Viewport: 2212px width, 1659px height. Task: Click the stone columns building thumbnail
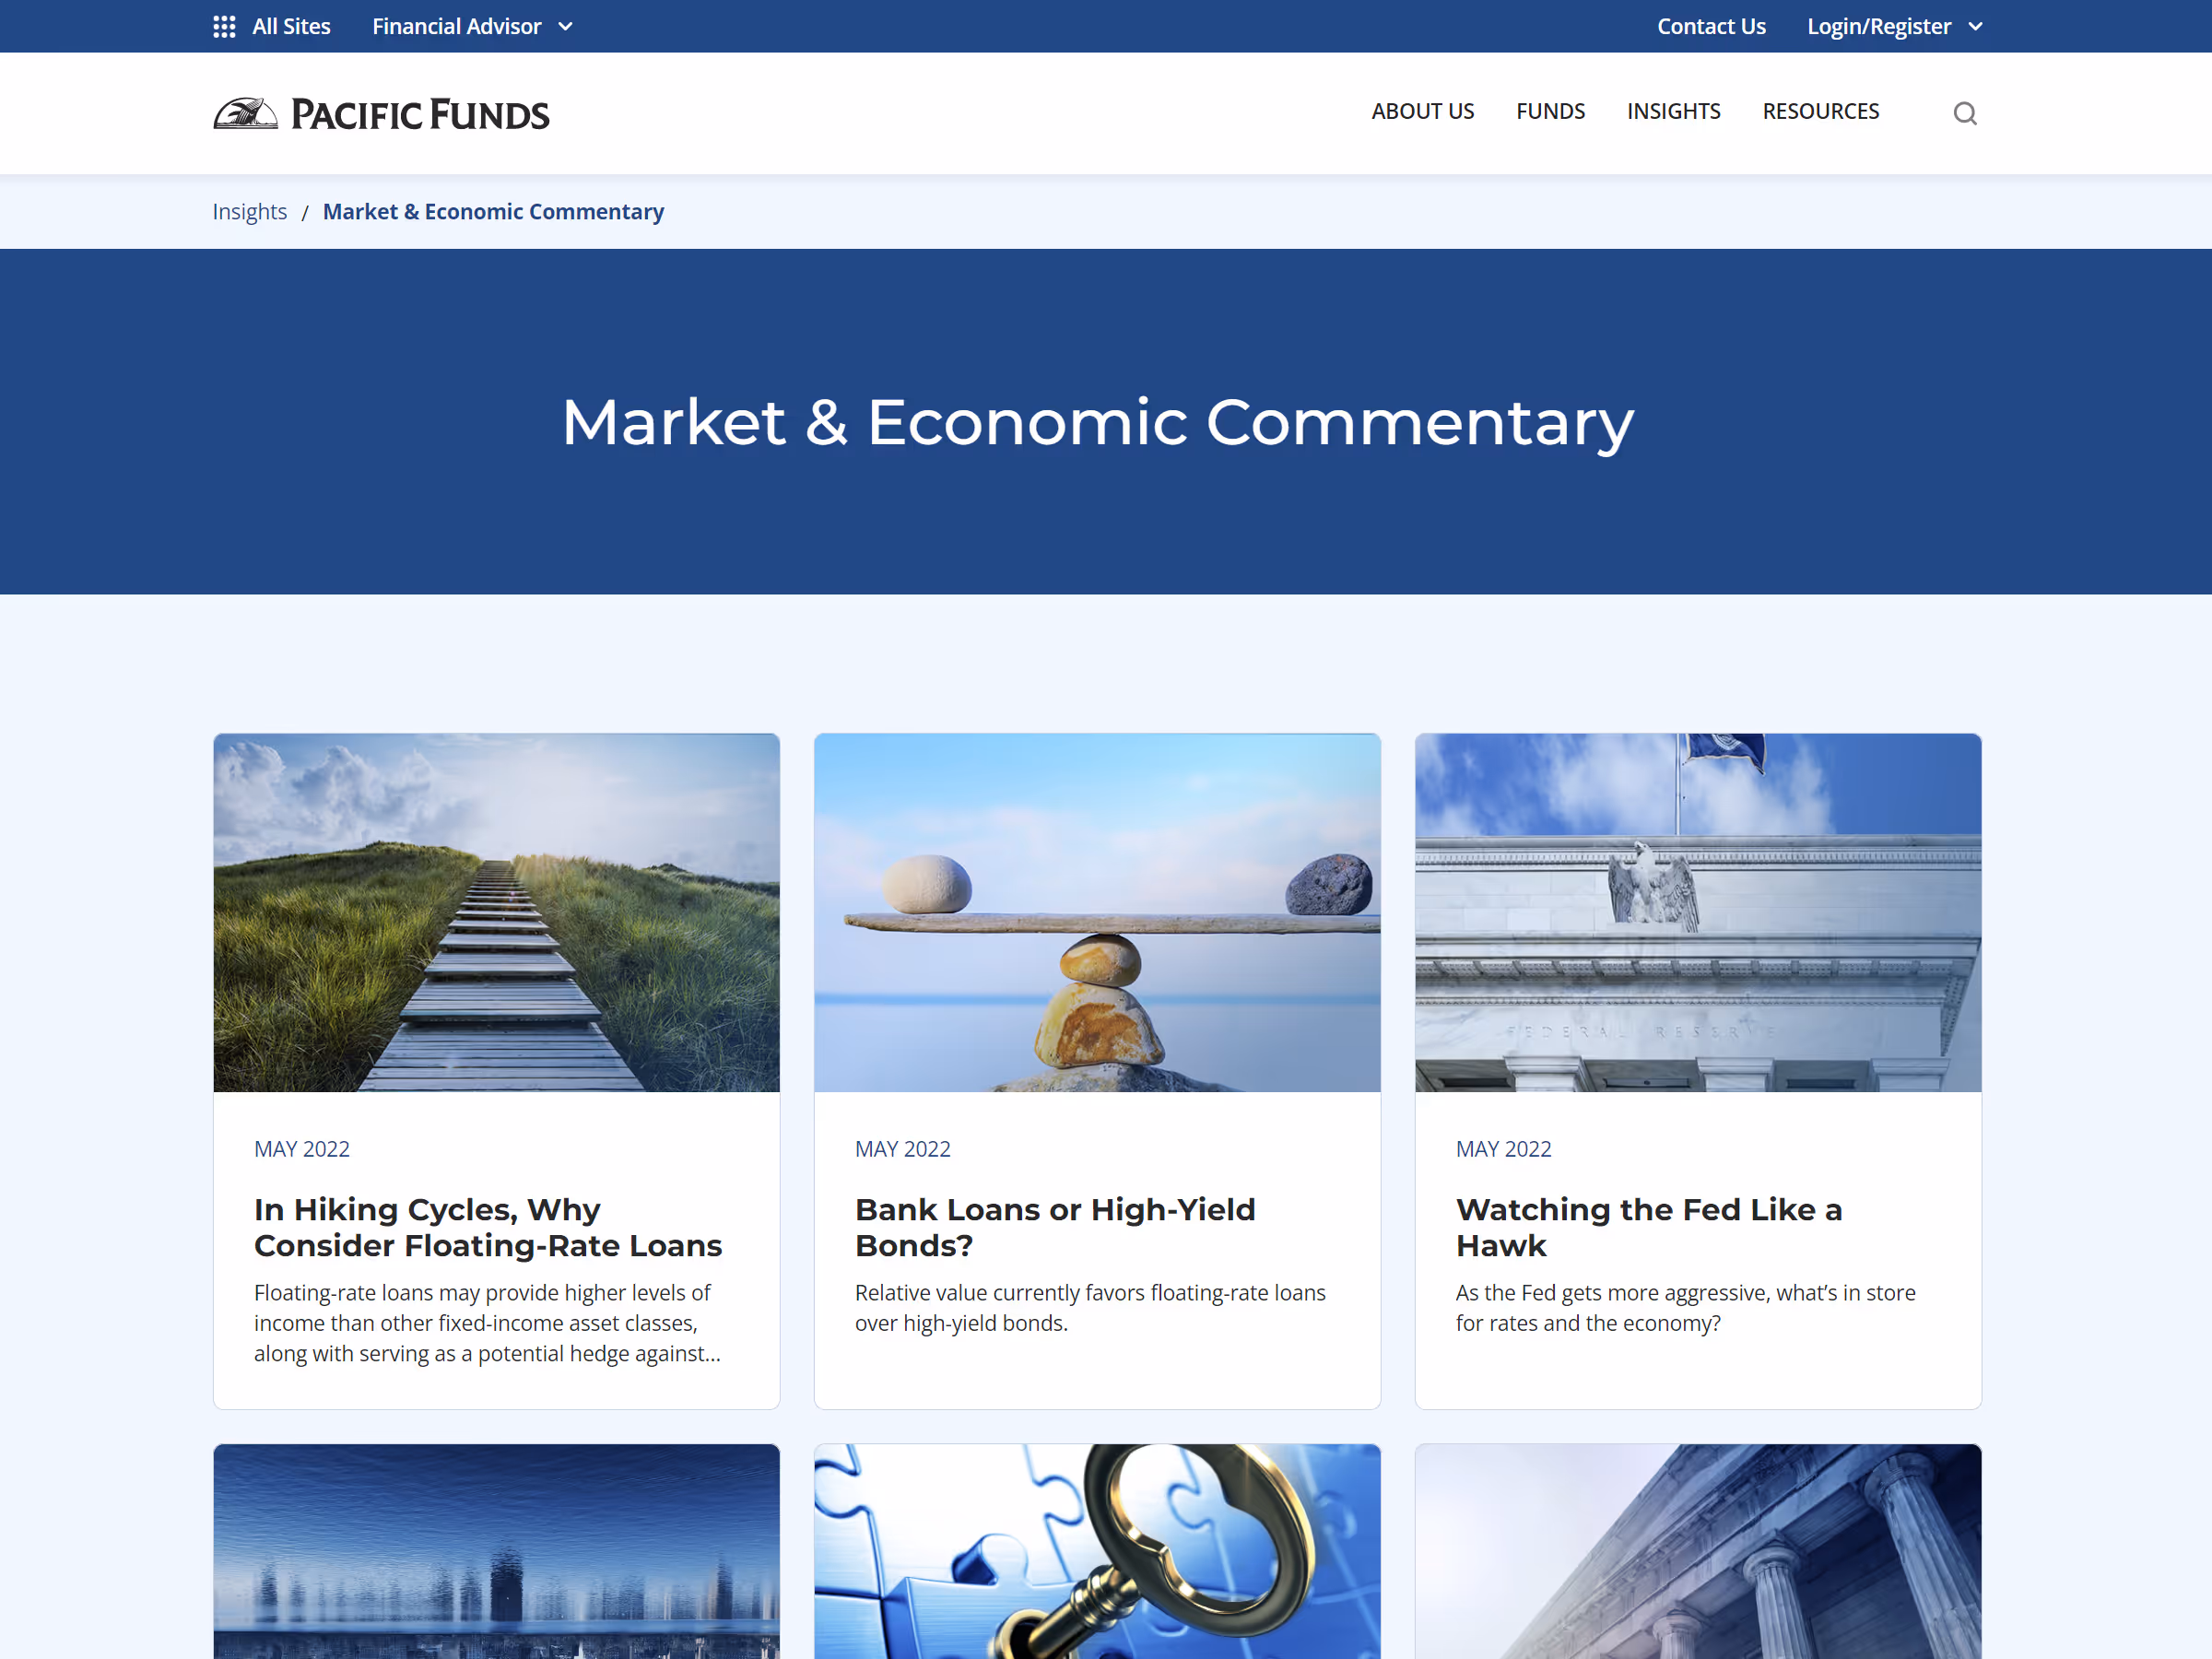1698,1551
